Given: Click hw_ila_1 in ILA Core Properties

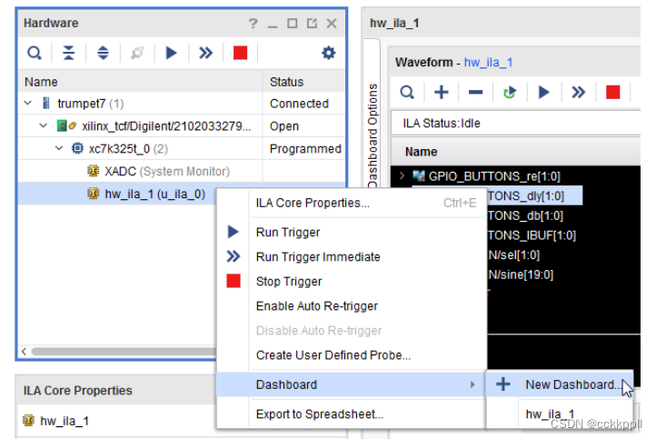Looking at the screenshot, I should coord(64,421).
